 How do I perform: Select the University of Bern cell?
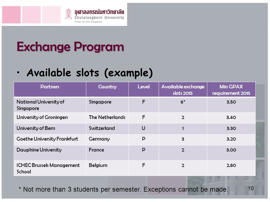50,129
